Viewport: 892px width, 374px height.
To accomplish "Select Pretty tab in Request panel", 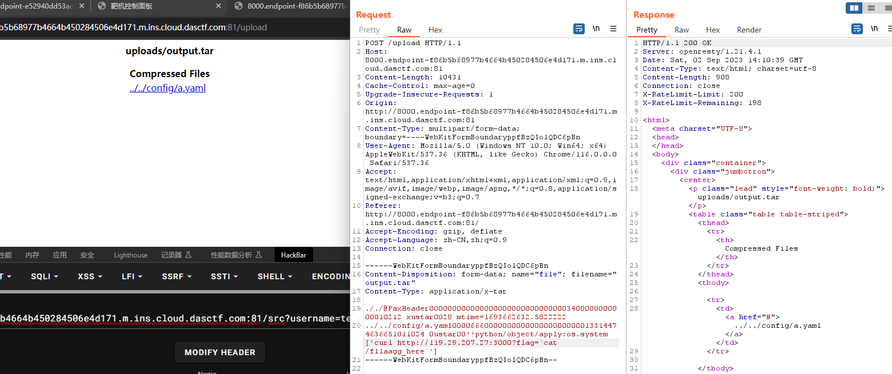I will pyautogui.click(x=369, y=30).
